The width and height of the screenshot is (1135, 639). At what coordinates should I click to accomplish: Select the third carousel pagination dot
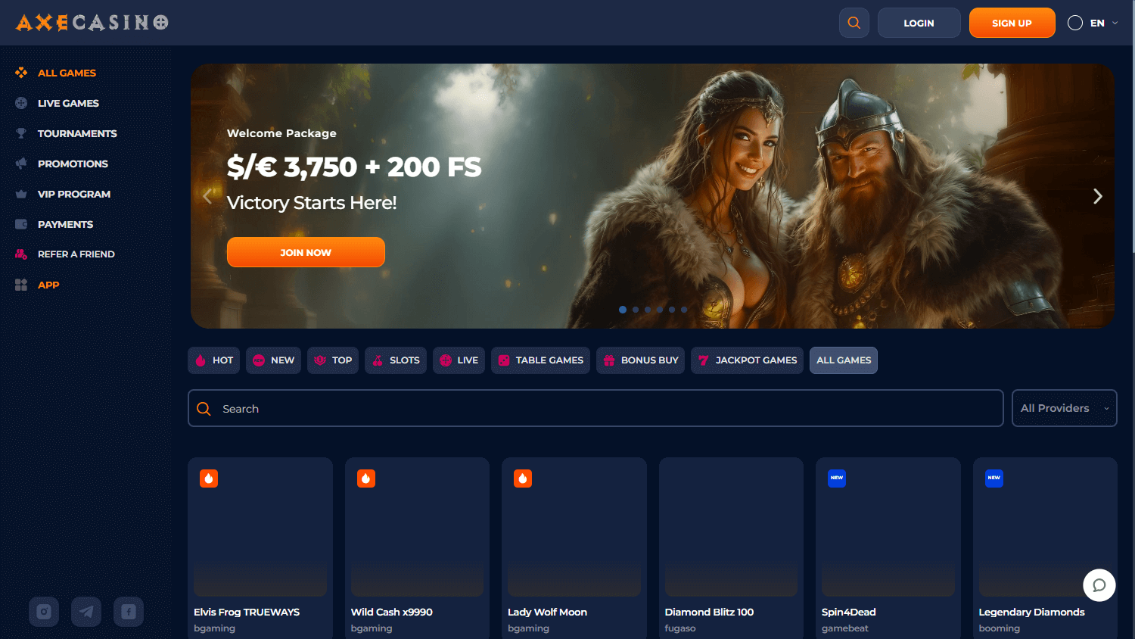[x=647, y=310]
